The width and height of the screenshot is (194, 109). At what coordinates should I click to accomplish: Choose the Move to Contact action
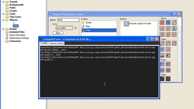(x=162, y=55)
